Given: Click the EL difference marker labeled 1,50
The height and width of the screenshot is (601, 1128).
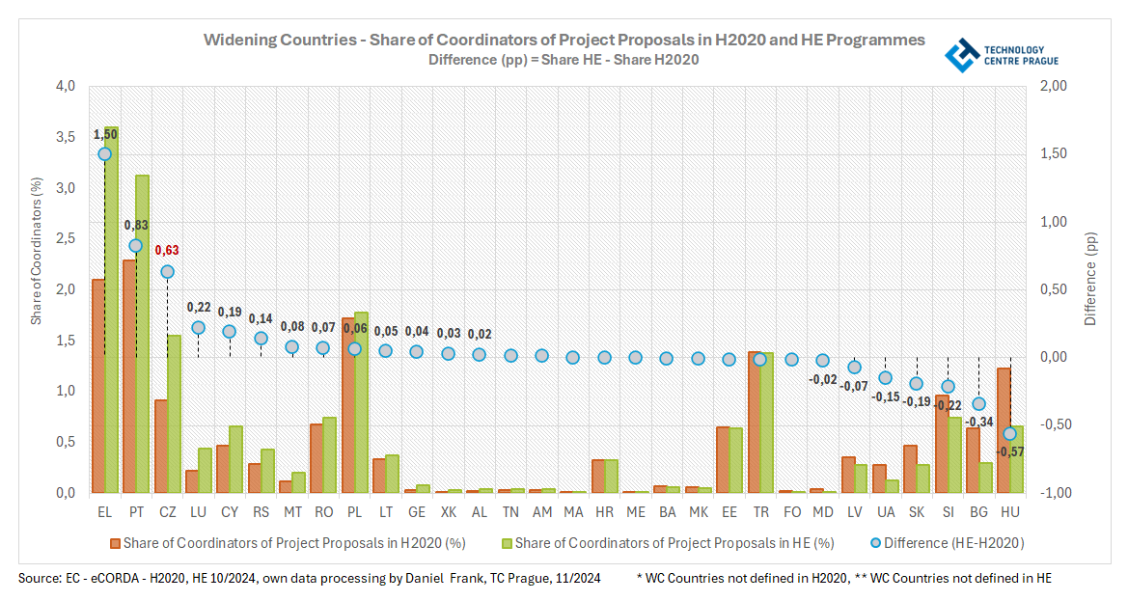Looking at the screenshot, I should click(x=104, y=153).
